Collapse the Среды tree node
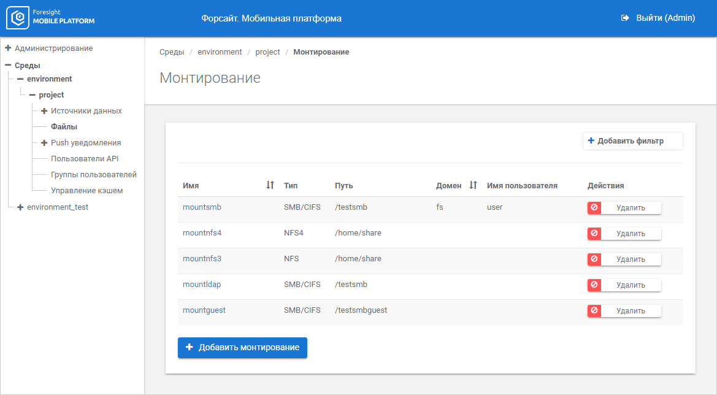The width and height of the screenshot is (717, 395). click(8, 66)
